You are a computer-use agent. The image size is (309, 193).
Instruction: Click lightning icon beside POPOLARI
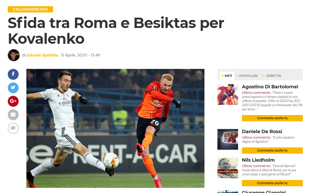(x=237, y=76)
